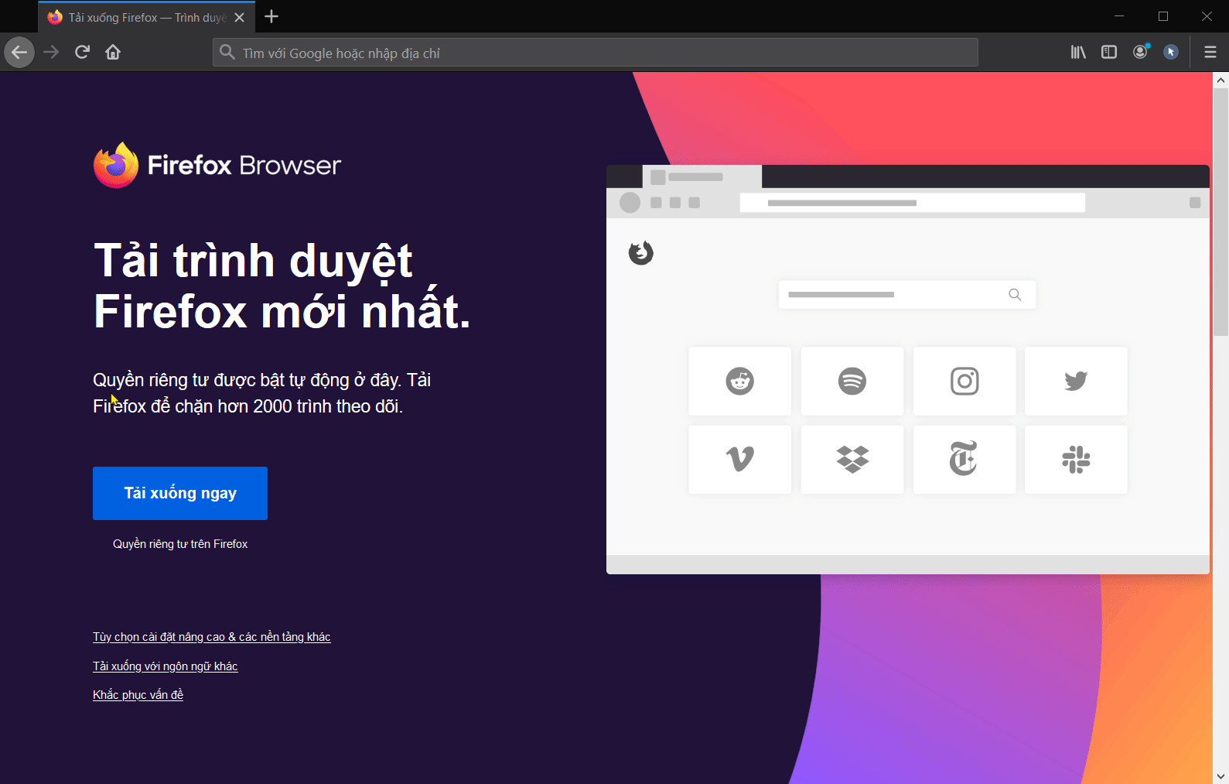Open Tùy chọn cài đặt nâng cao link

(211, 637)
